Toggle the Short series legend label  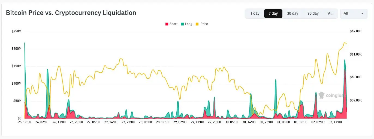tap(173, 24)
